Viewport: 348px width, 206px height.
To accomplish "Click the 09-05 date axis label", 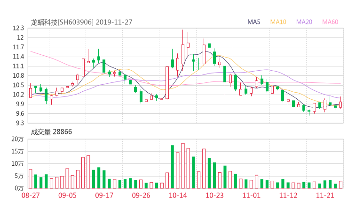I will [67, 195].
